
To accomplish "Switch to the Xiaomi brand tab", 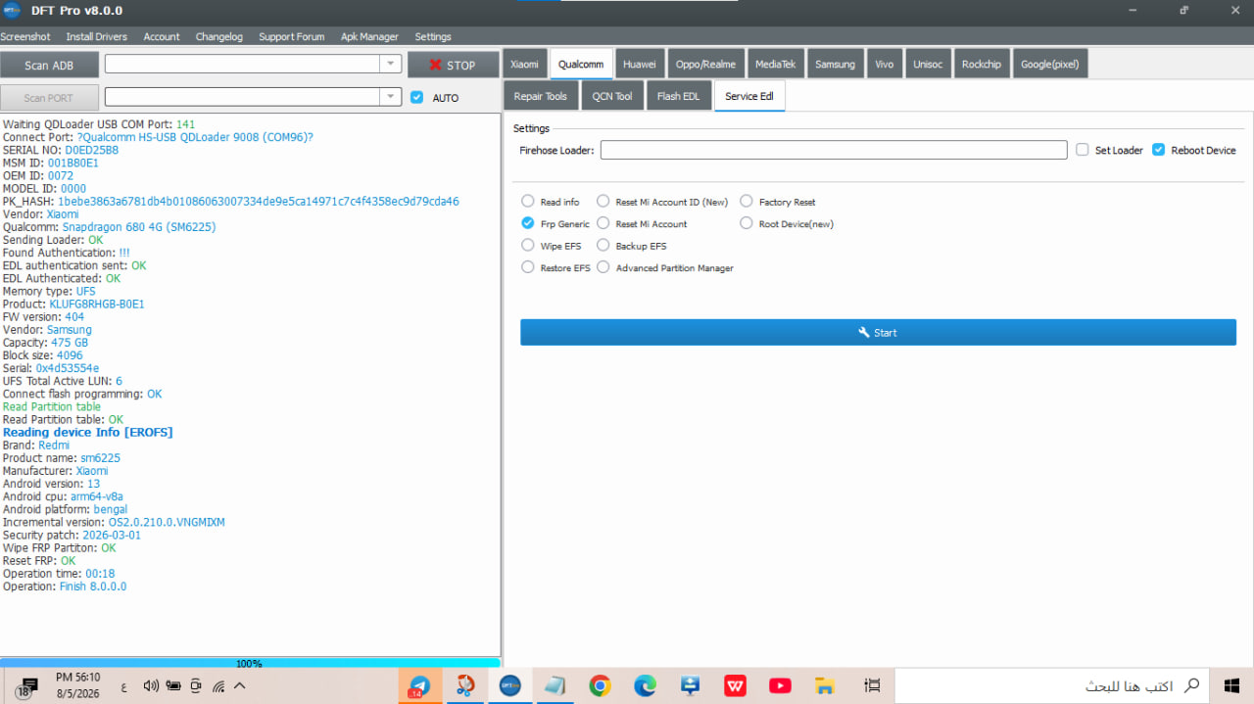I will point(524,64).
